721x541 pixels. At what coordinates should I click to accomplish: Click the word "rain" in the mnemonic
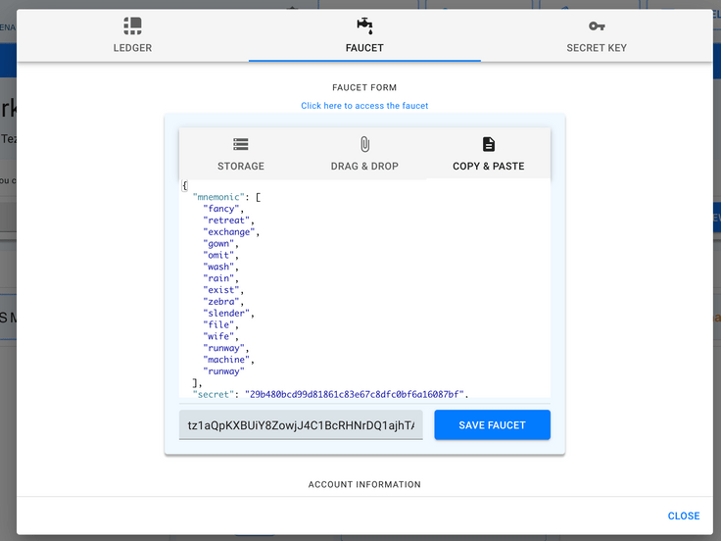218,278
